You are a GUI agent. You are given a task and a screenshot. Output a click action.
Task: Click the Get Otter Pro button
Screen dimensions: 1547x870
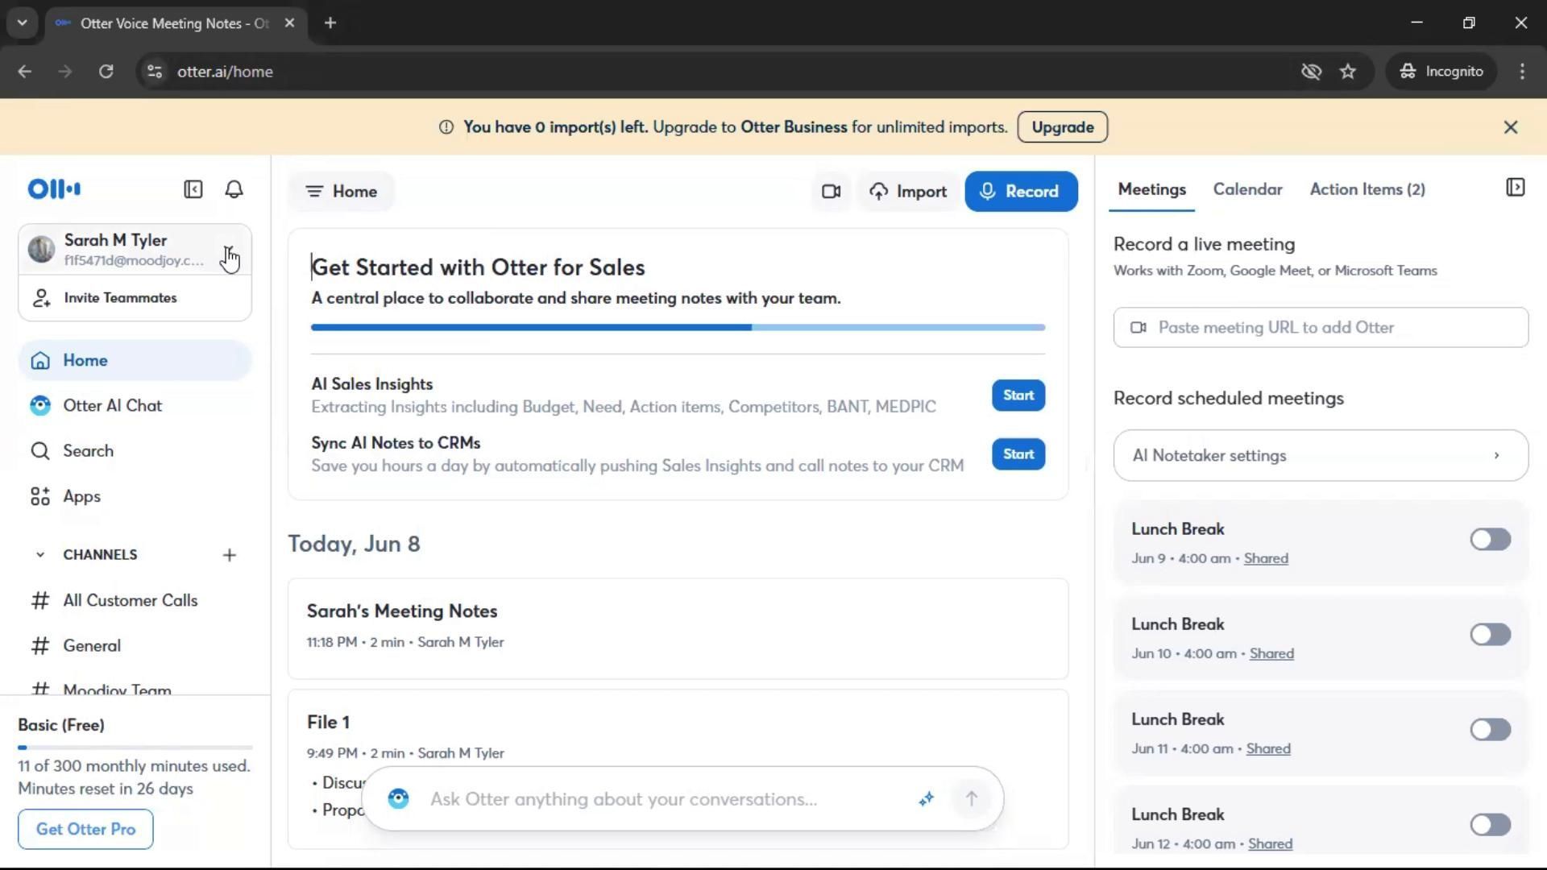85,829
